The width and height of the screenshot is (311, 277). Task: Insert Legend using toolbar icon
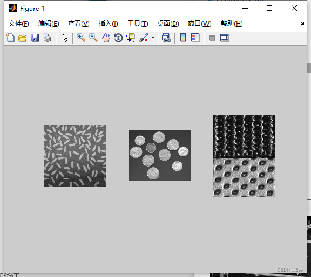coord(195,38)
